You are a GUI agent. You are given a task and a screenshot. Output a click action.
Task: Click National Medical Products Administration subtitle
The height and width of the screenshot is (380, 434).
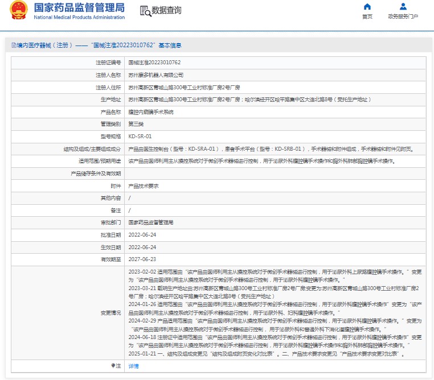tap(79, 18)
